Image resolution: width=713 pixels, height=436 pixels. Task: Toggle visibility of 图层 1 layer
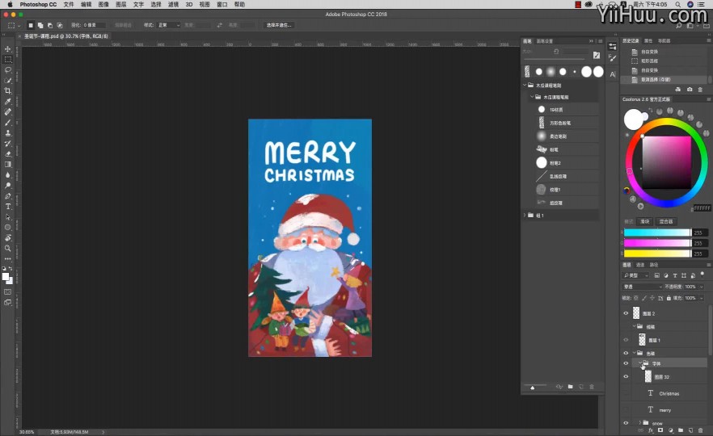(x=626, y=340)
